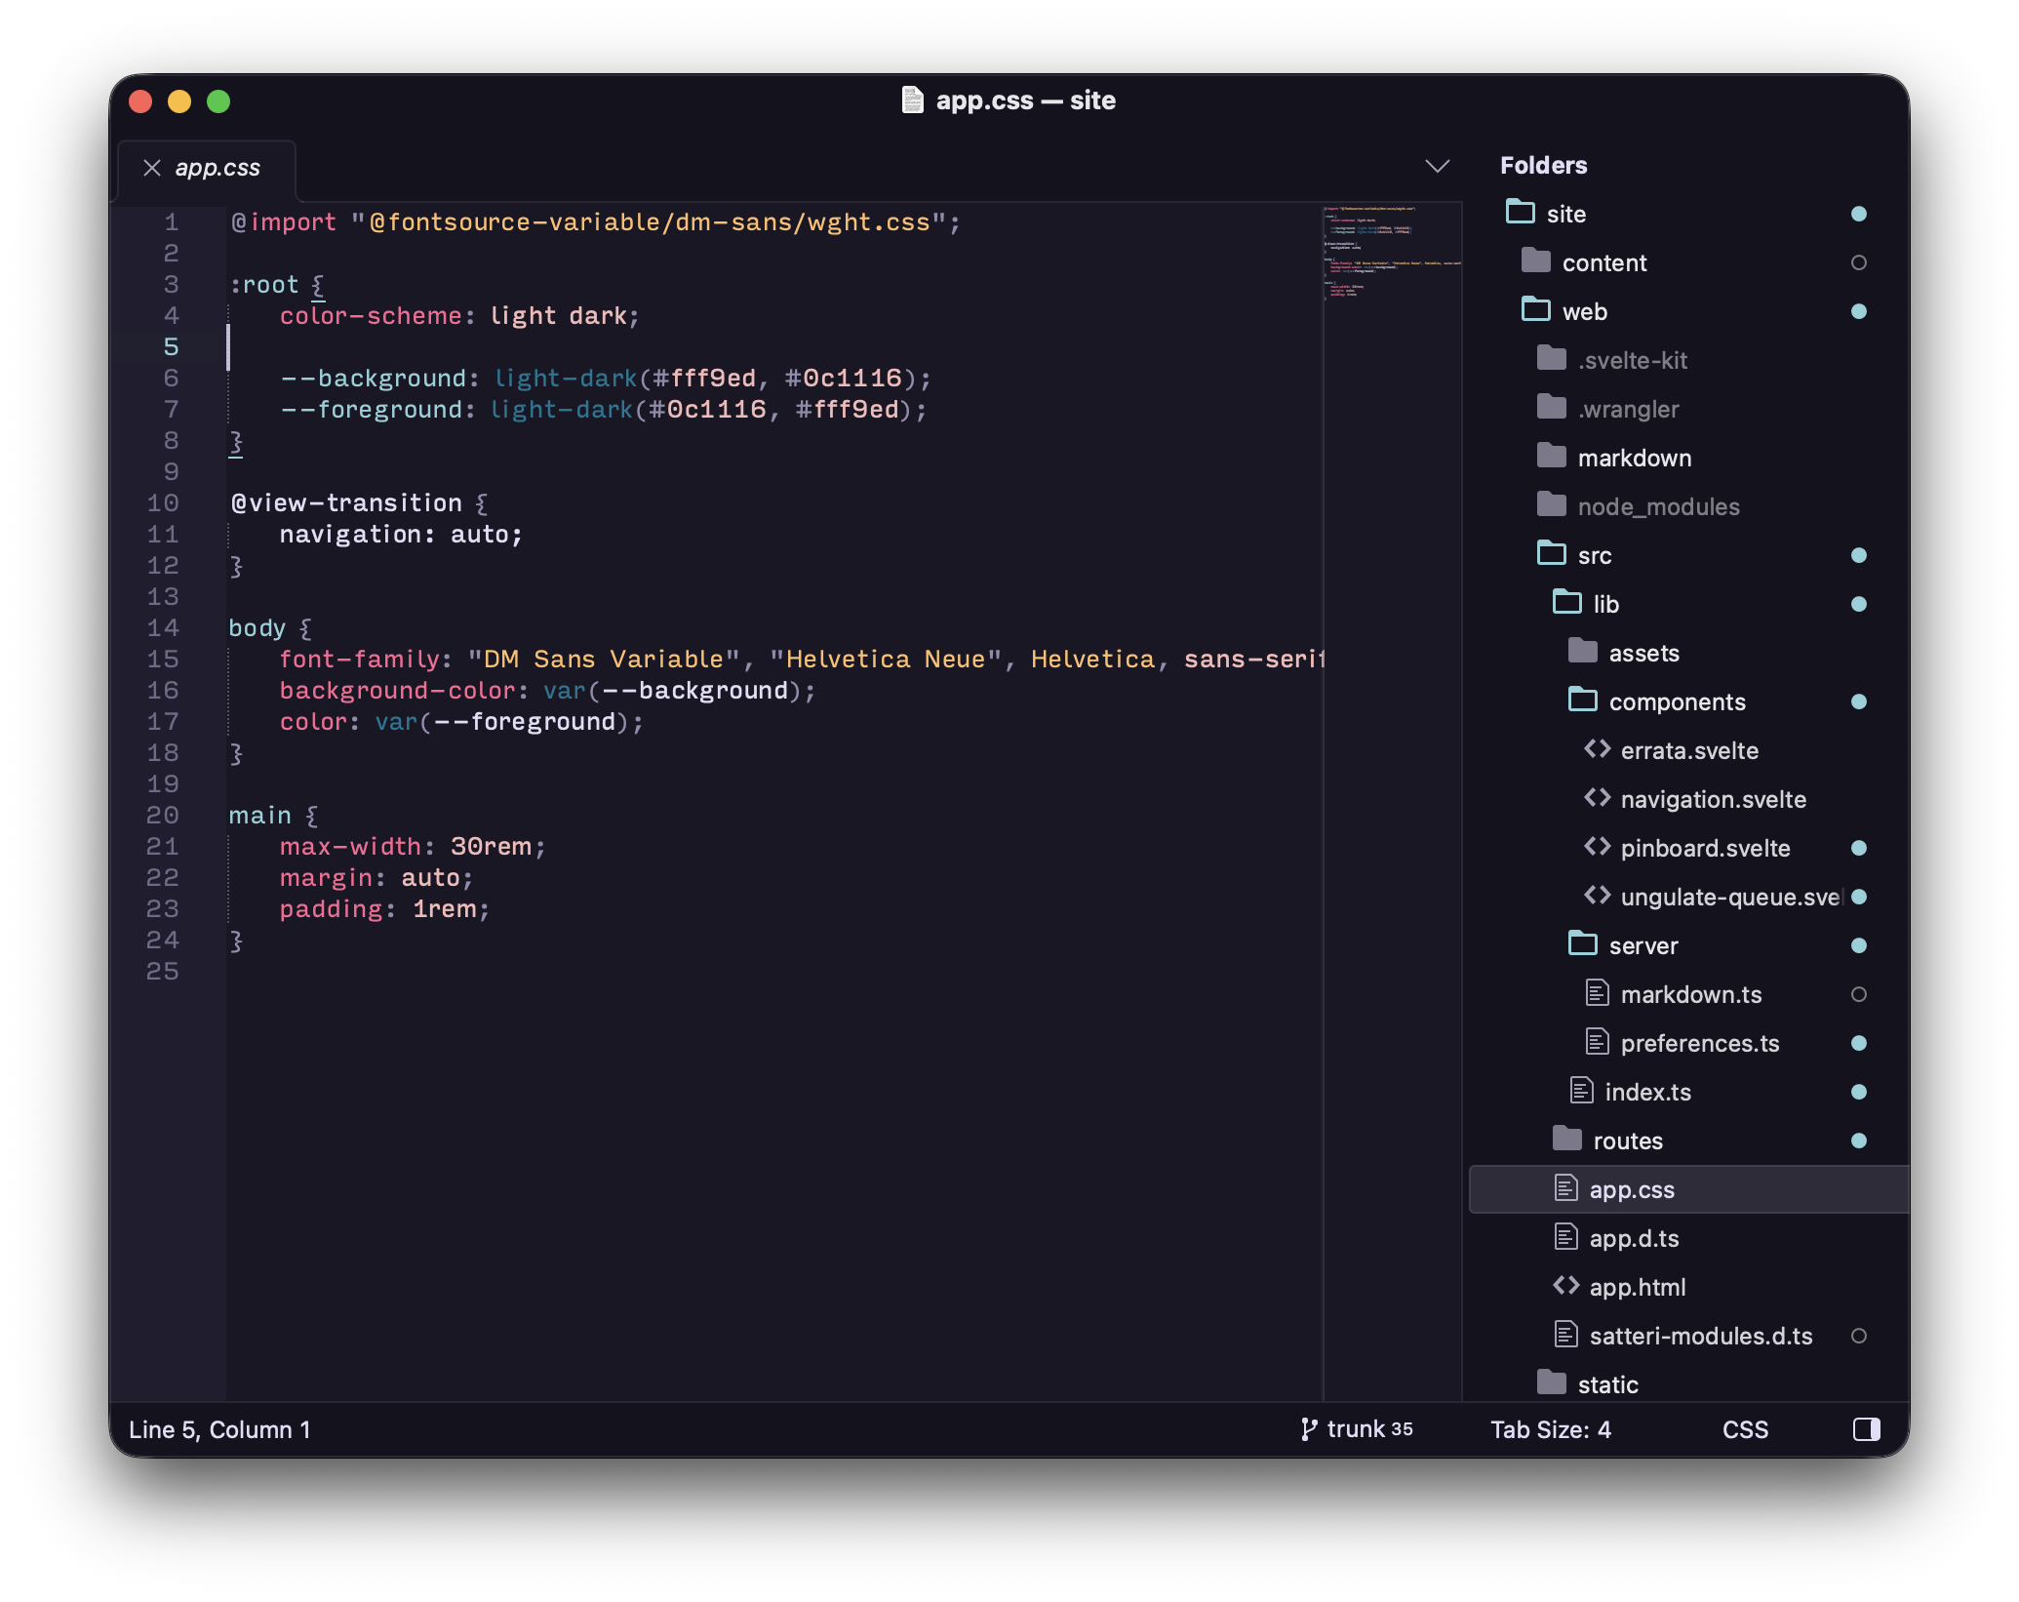Image resolution: width=2019 pixels, height=1602 pixels.
Task: Click the green zoom window button
Action: point(218,101)
